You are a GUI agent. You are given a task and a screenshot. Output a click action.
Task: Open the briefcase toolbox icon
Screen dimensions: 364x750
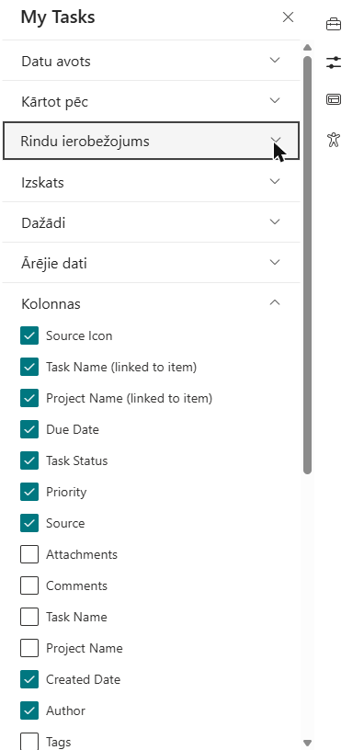tap(334, 24)
